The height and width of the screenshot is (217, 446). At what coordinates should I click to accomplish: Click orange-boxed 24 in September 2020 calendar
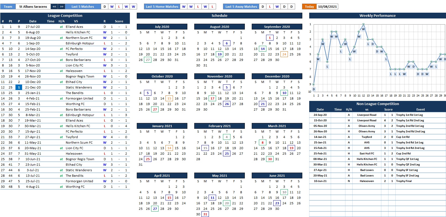(284, 54)
